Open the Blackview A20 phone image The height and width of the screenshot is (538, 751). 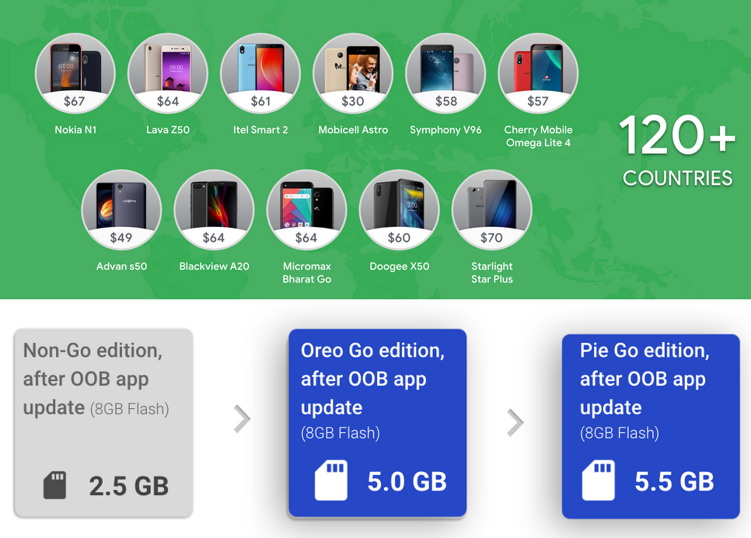214,210
